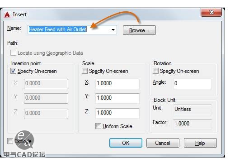Click the Scale Z value field
230x163 pixels.
[x=117, y=113]
